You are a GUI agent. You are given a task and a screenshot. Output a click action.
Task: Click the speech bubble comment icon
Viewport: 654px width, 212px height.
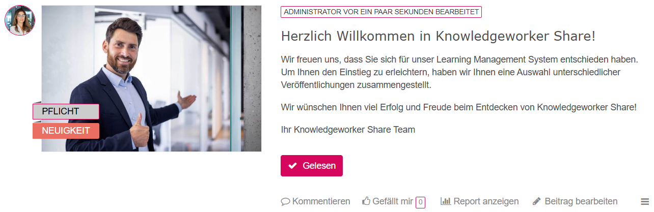click(x=285, y=202)
